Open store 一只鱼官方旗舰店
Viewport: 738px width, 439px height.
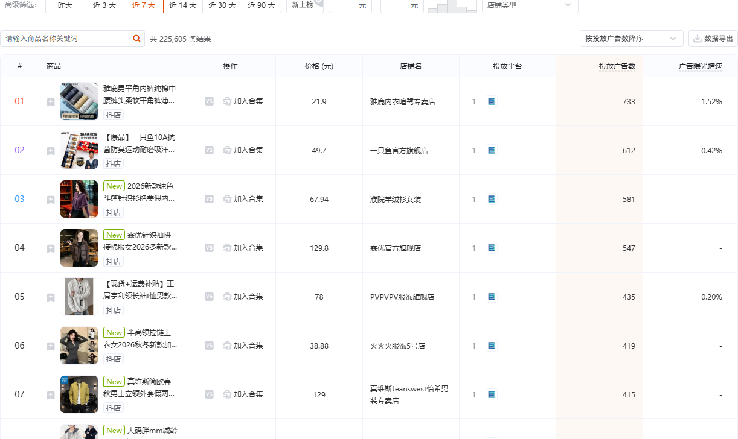pos(399,151)
